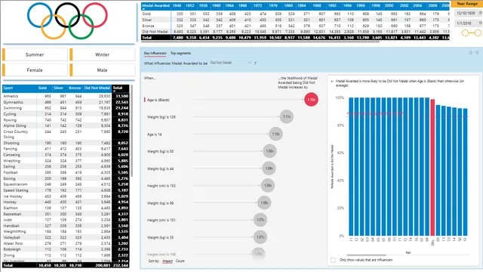This screenshot has width=483, height=272.
Task: Select the Fencing row in the Sport table
Action: pos(66,149)
